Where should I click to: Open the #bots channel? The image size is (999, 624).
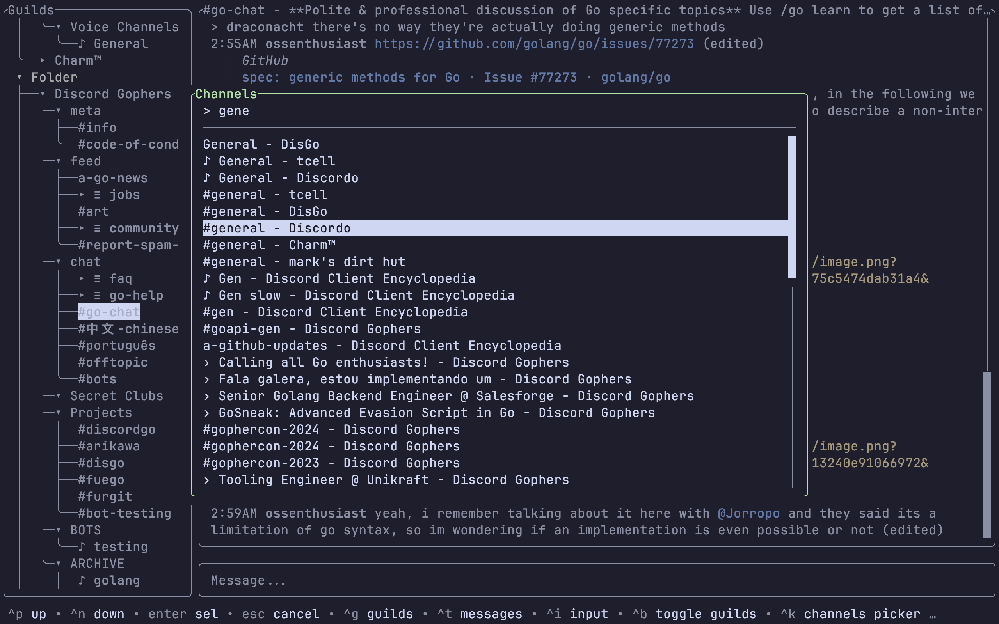[98, 379]
